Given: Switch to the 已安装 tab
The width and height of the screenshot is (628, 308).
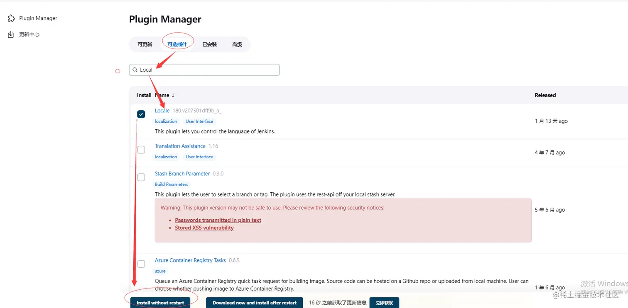Looking at the screenshot, I should click(x=210, y=44).
